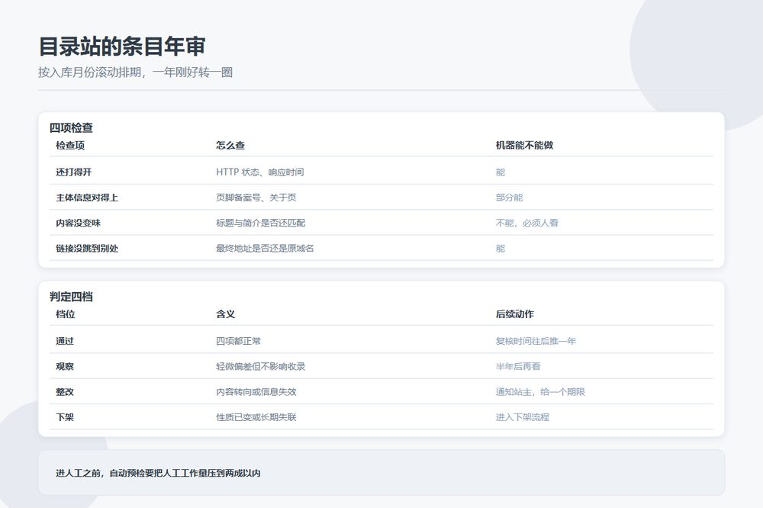Screen dimensions: 763x508
Task: Click the 含义 column header
Action: click(225, 313)
